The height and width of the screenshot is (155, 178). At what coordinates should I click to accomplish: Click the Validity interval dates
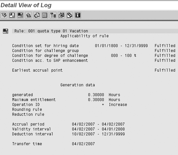point(98,129)
